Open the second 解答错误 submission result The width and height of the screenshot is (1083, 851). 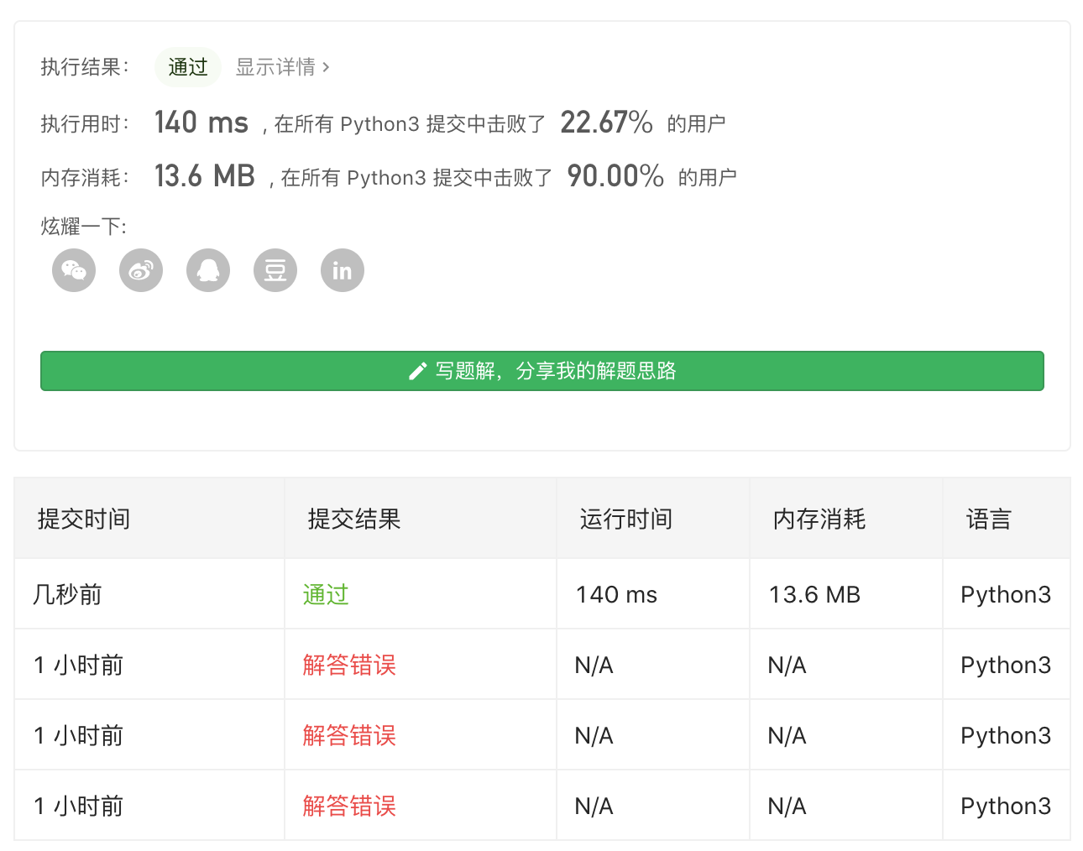click(x=349, y=735)
